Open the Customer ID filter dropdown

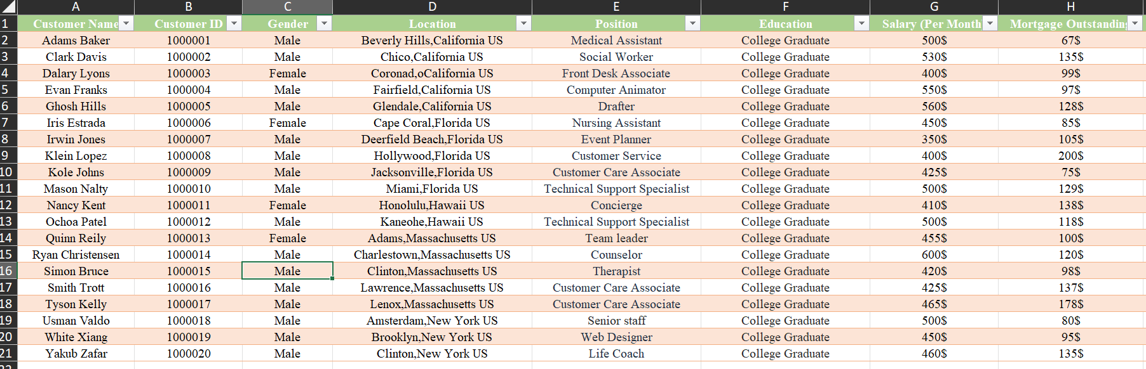[x=234, y=23]
